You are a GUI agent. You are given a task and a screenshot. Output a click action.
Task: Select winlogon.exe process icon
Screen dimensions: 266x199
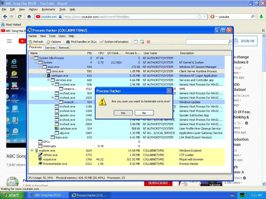coord(49,75)
